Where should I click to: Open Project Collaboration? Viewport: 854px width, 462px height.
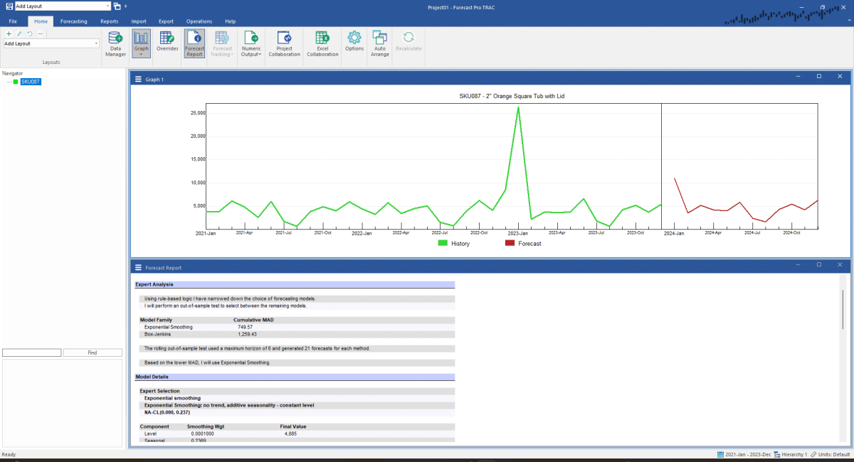point(284,44)
